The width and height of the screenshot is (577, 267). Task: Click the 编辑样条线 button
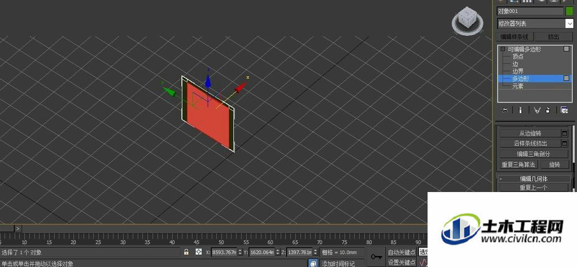coord(515,37)
